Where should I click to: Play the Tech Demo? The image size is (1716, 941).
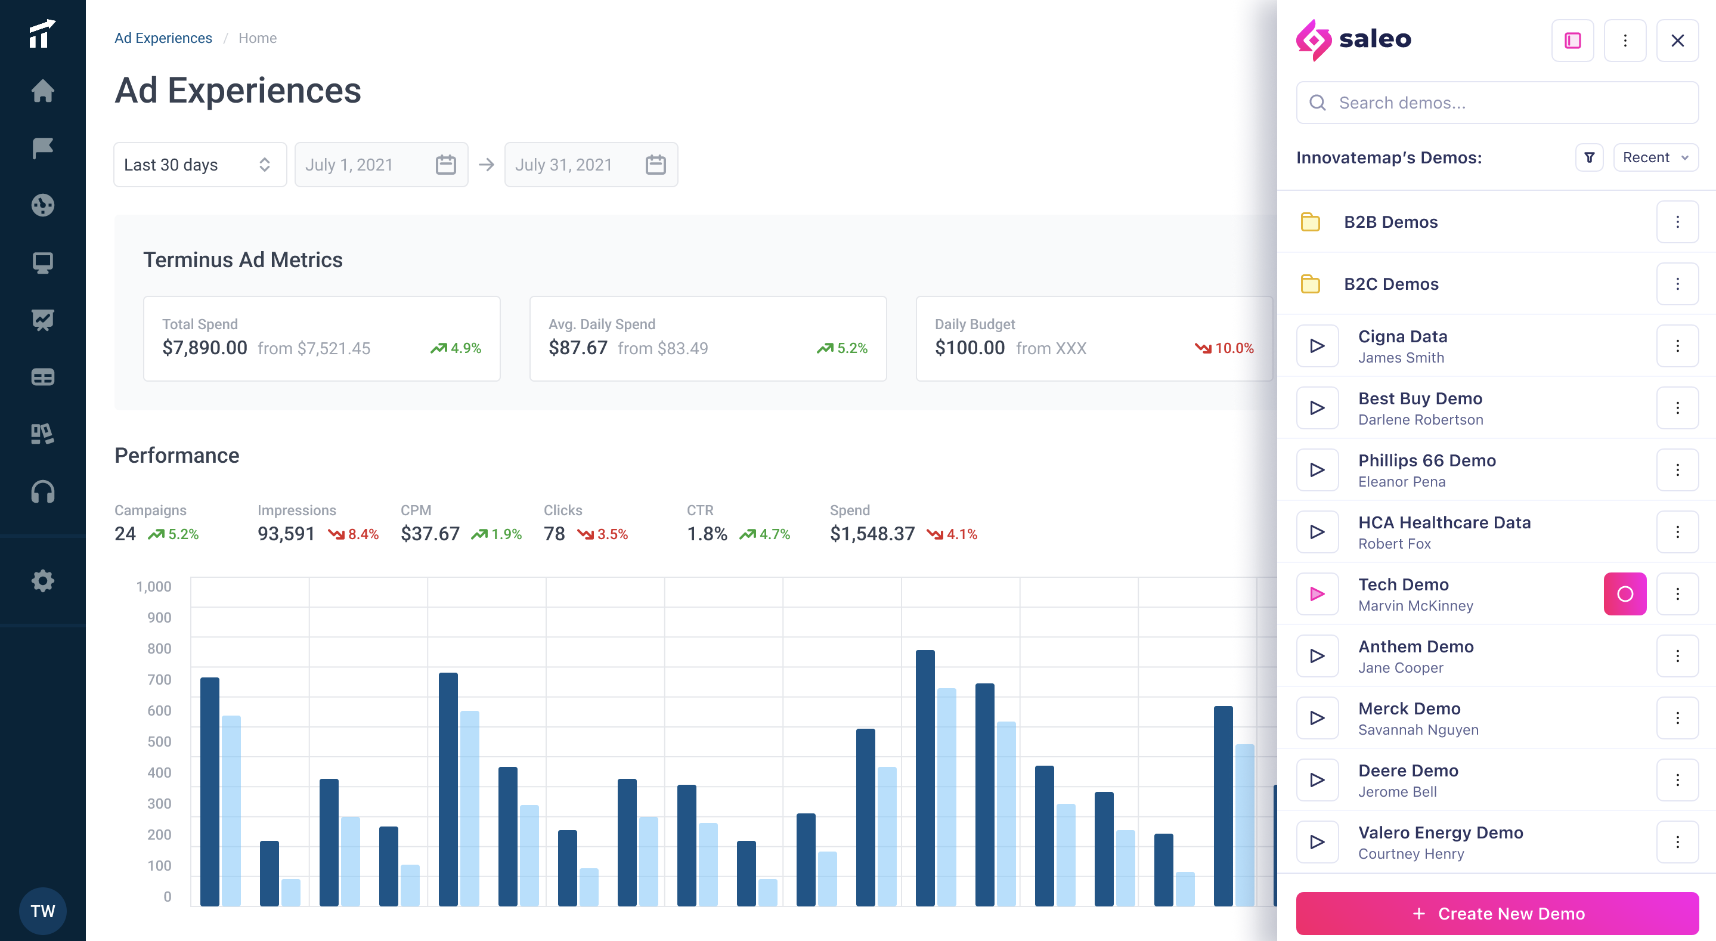pyautogui.click(x=1317, y=594)
